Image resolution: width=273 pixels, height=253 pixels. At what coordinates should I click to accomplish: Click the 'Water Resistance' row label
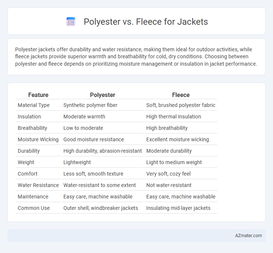(38, 185)
